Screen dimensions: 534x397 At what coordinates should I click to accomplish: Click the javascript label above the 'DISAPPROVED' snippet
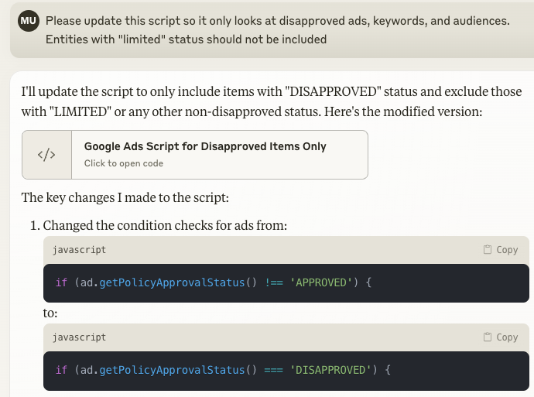[x=79, y=337]
